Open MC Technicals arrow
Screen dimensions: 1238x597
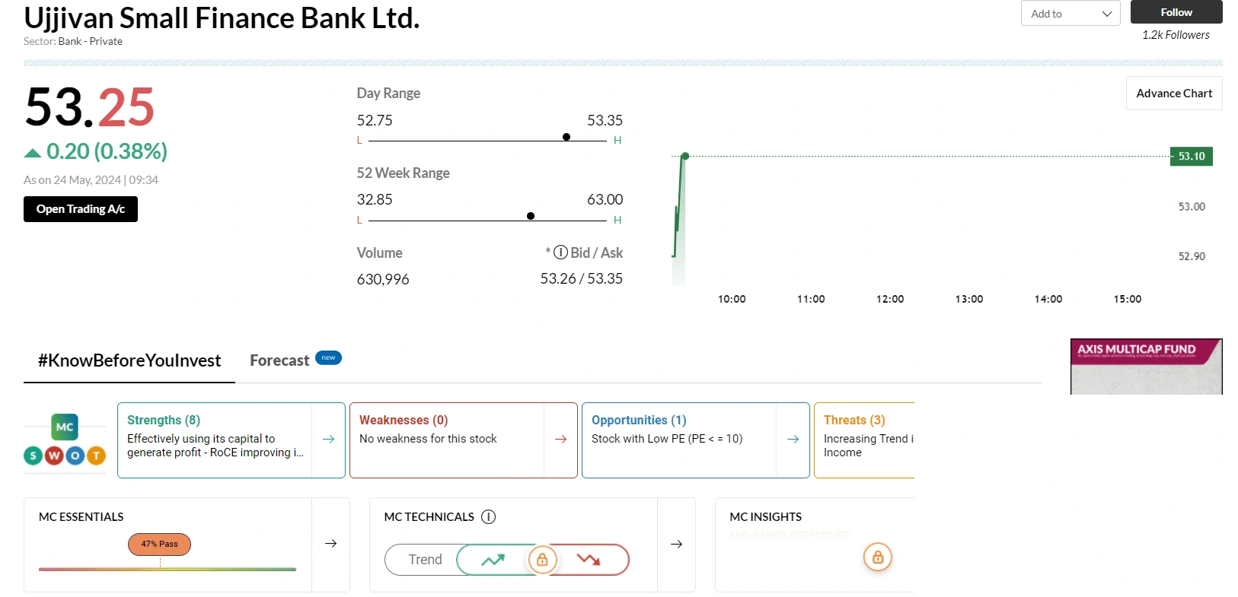[676, 544]
